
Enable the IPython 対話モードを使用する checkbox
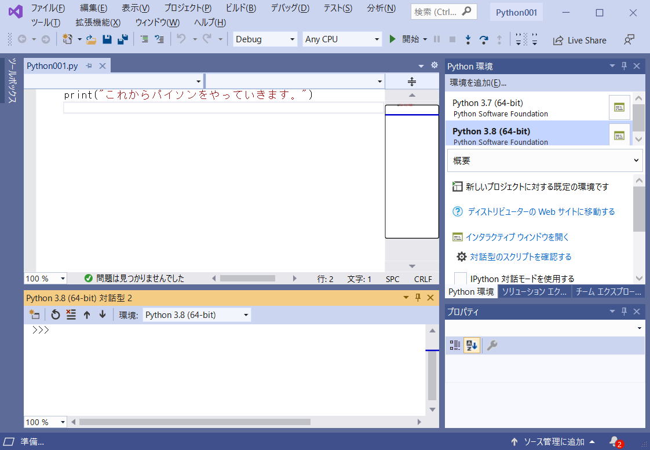[x=461, y=279]
